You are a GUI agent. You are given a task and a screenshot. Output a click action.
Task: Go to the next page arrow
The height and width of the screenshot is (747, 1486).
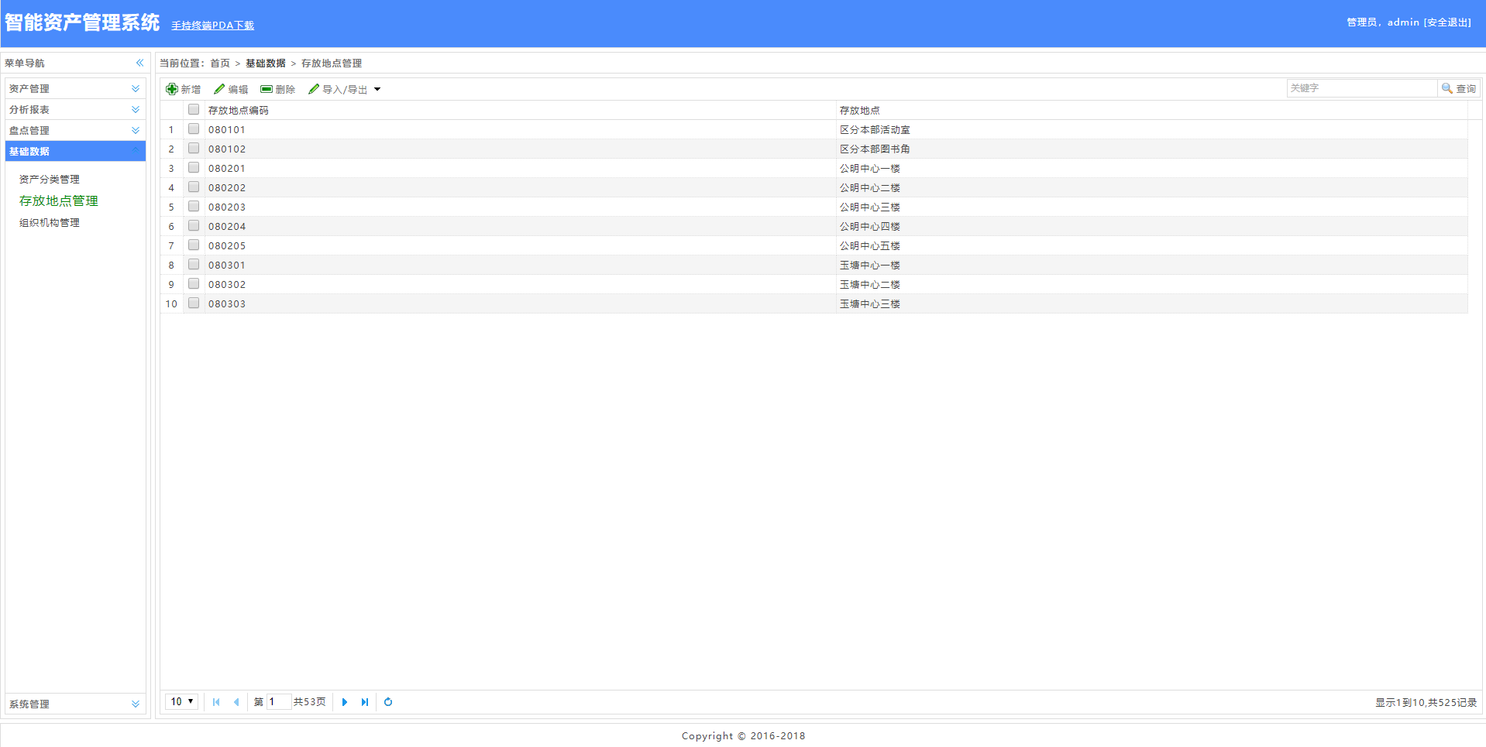coord(345,702)
